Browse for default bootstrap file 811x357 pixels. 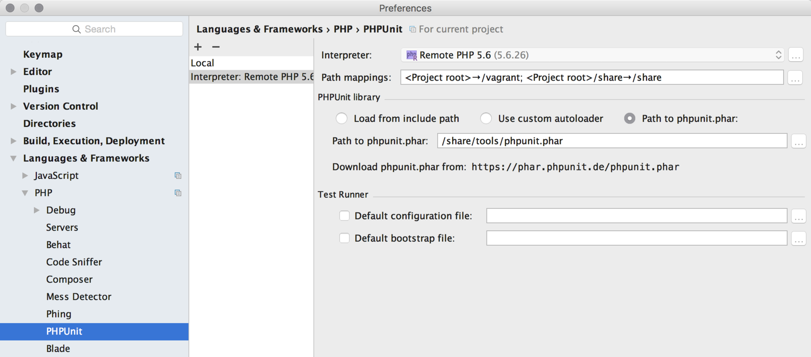[x=798, y=238]
